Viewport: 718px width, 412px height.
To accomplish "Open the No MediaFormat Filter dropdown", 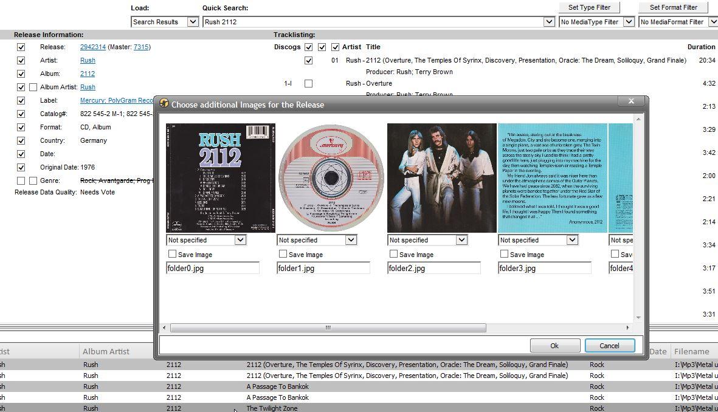I will [x=713, y=21].
